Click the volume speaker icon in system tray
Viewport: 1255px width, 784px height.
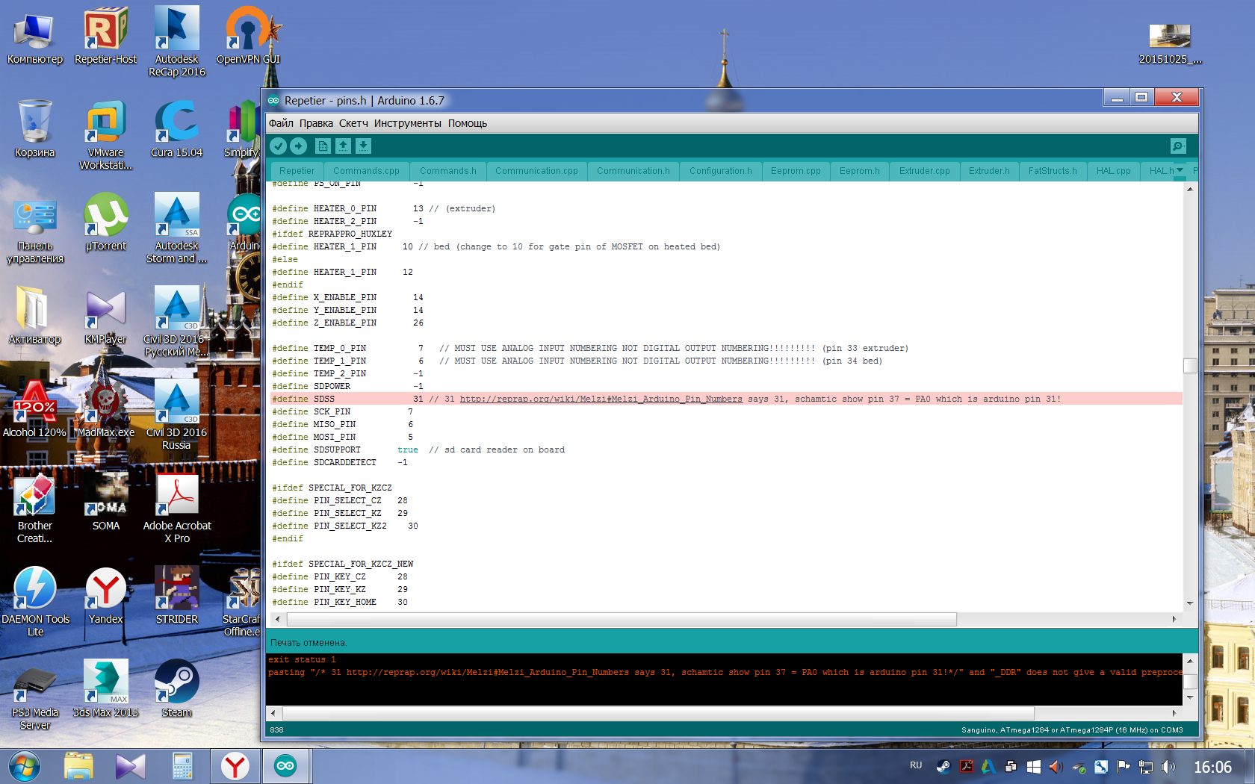[x=1056, y=767]
